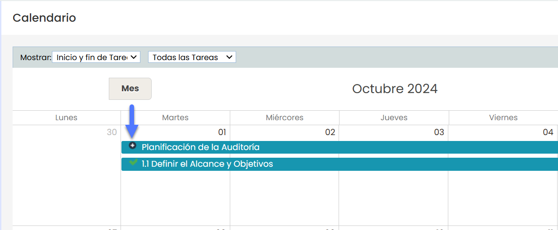
Task: Click the Lunes column header
Action: 66,117
